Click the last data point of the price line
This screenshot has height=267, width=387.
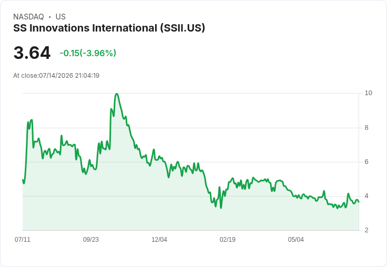(359, 202)
